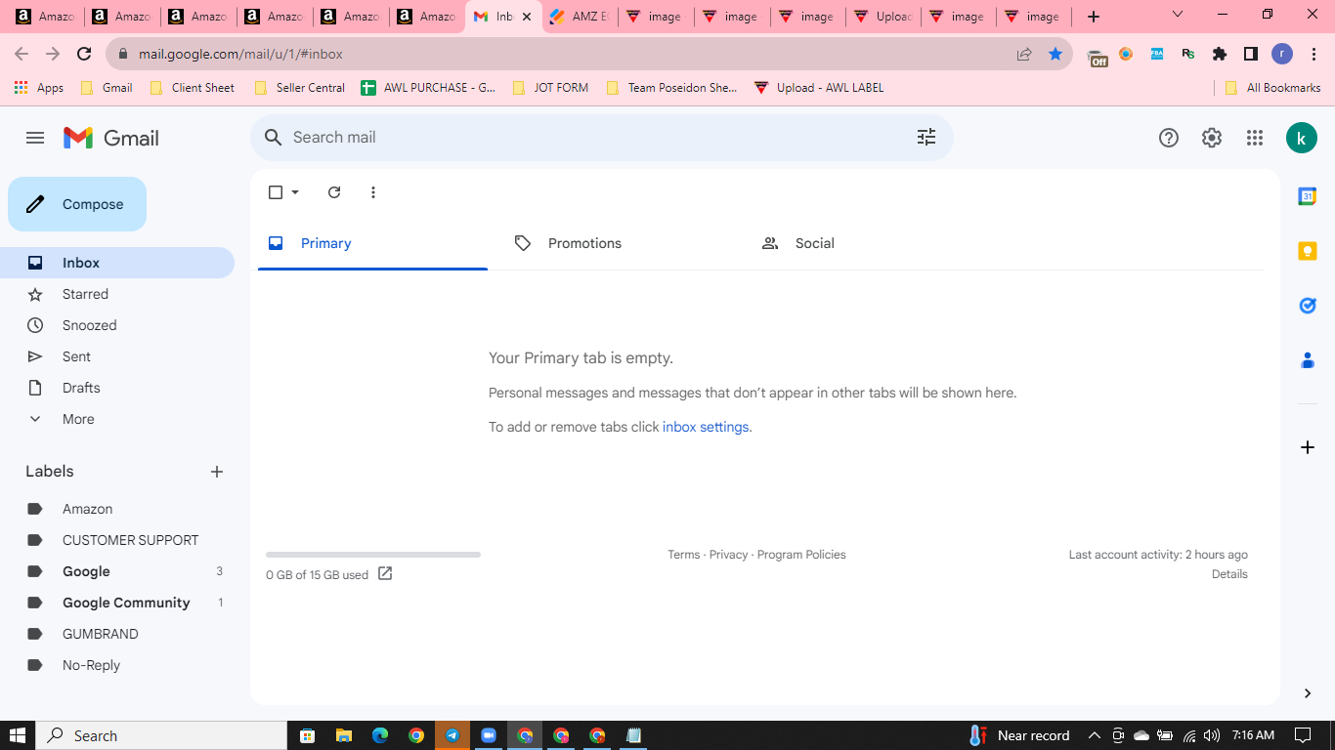Open Google Calendar side panel icon
1335x750 pixels.
point(1308,196)
